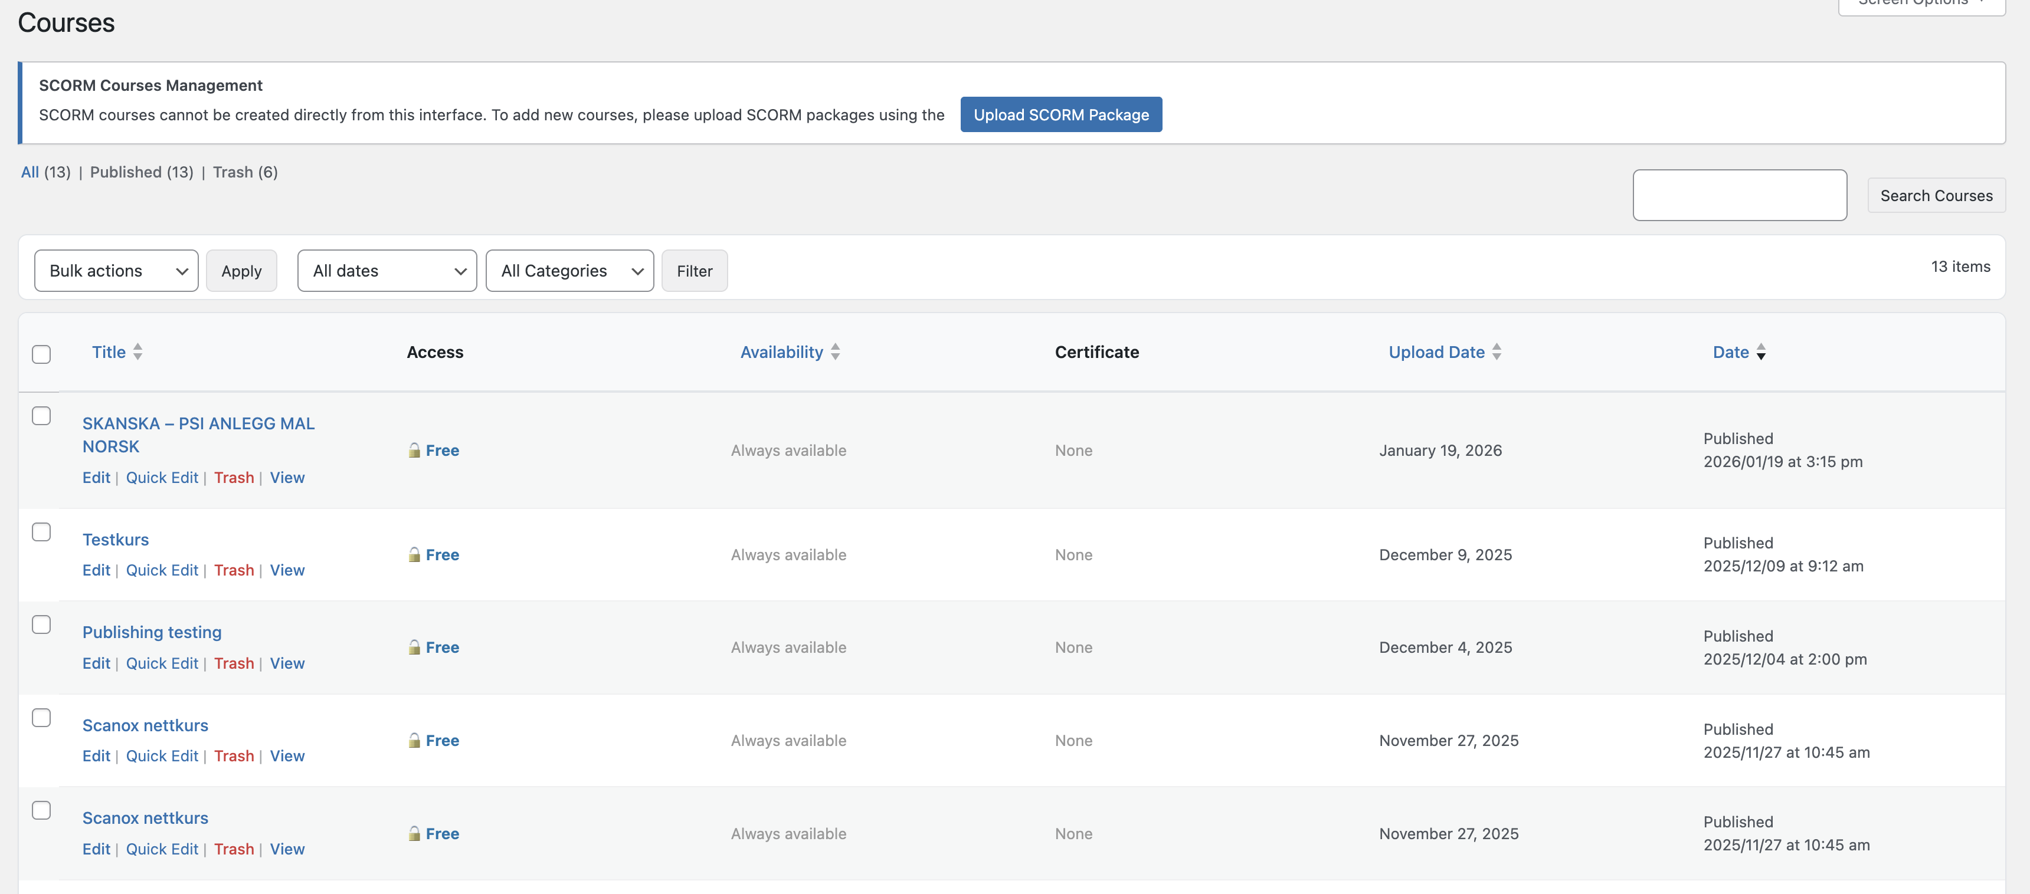Click inside the course search field
This screenshot has height=894, width=2030.
[x=1739, y=195]
